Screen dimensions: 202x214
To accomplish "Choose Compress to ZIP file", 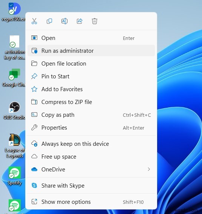I will pos(91,102).
